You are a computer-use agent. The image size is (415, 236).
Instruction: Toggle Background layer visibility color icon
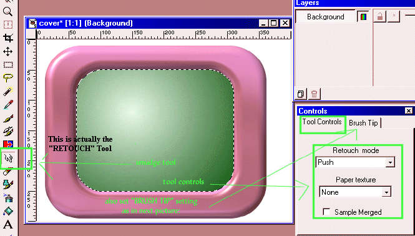[363, 17]
